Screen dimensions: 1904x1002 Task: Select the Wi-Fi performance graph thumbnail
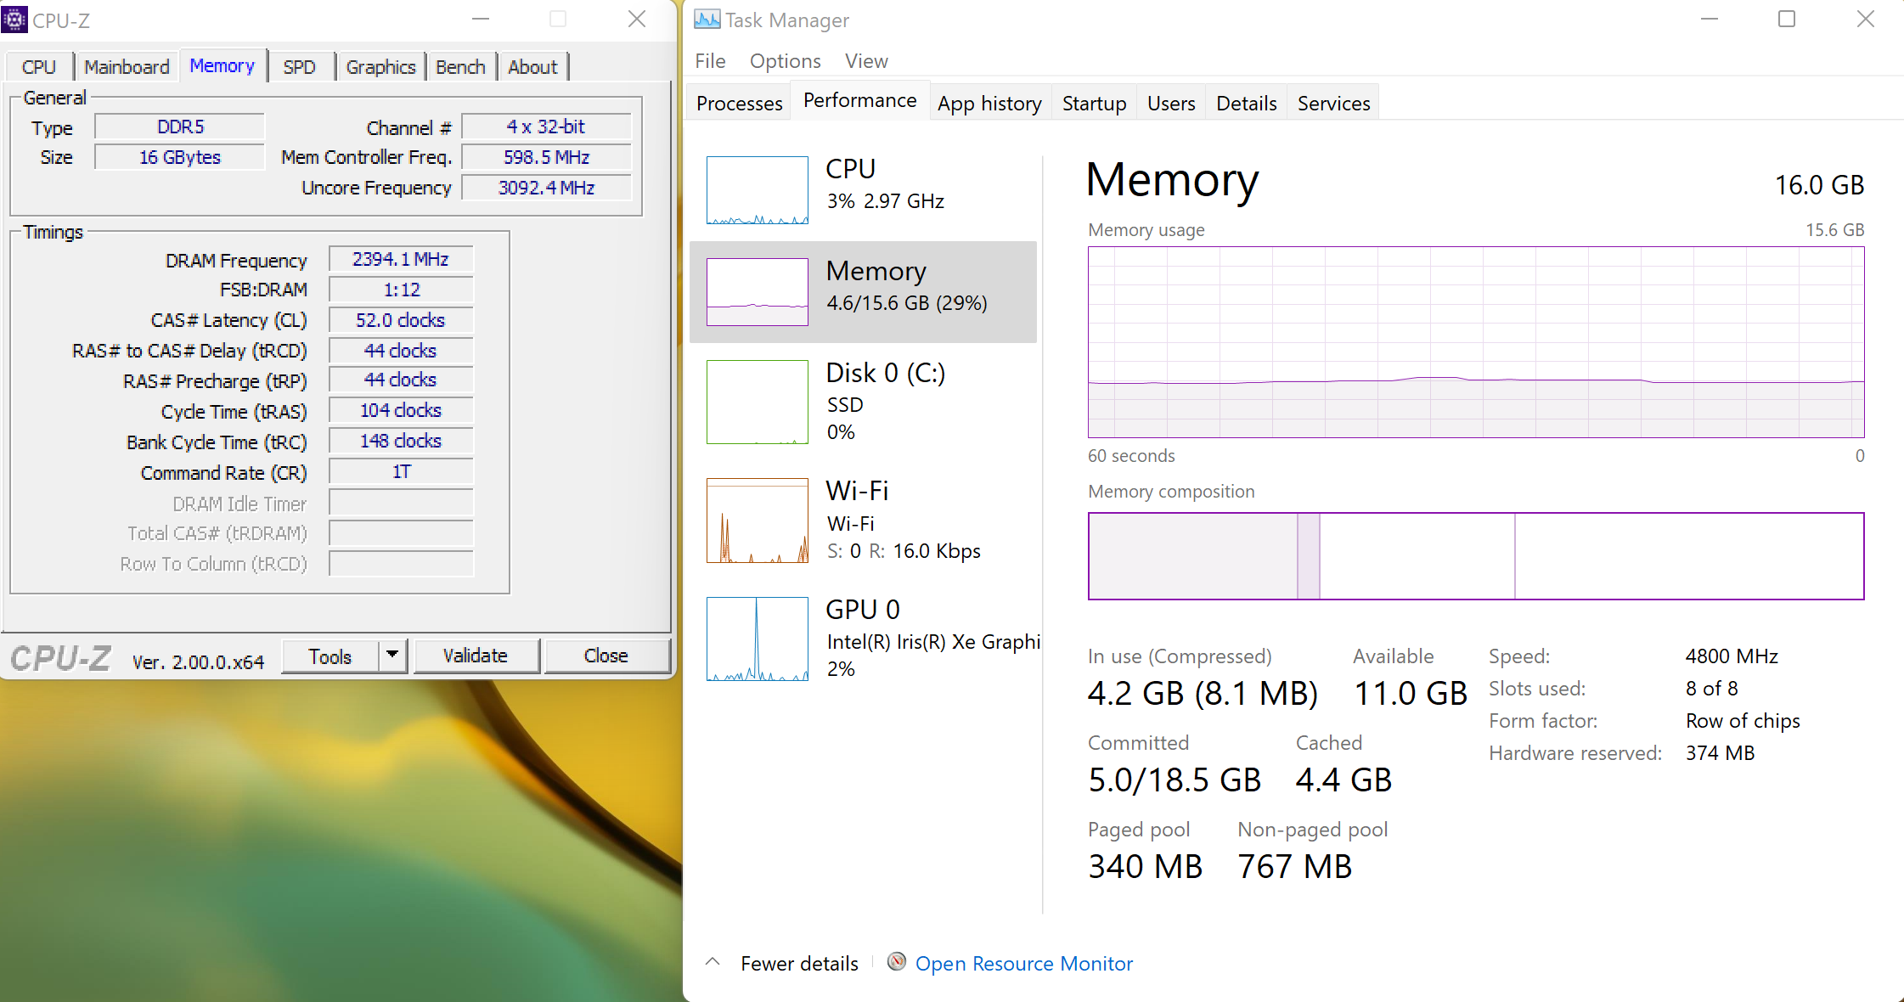(x=758, y=521)
